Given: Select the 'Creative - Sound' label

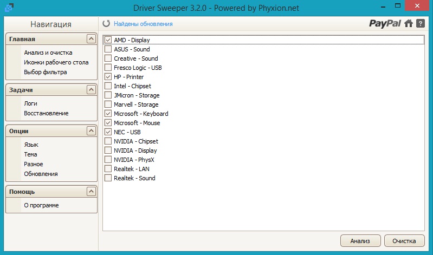Looking at the screenshot, I should click(136, 58).
